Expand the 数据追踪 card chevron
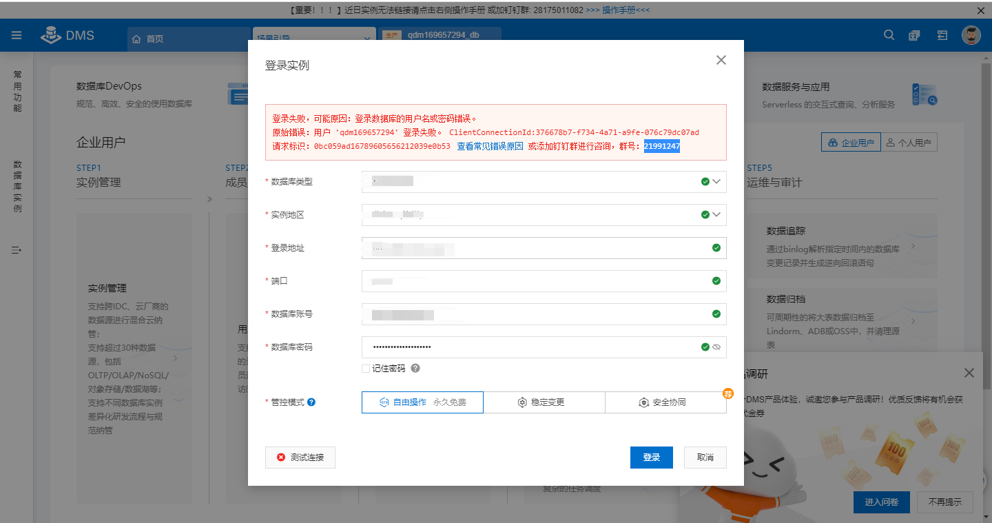This screenshot has height=523, width=992. [913, 246]
